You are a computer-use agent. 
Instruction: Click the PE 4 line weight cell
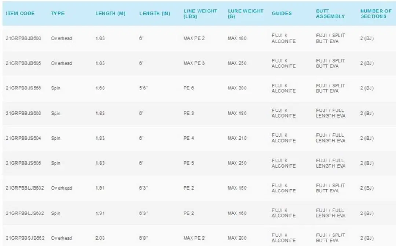[189, 138]
